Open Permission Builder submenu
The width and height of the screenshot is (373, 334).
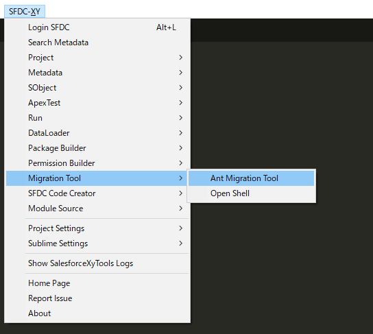pos(97,163)
